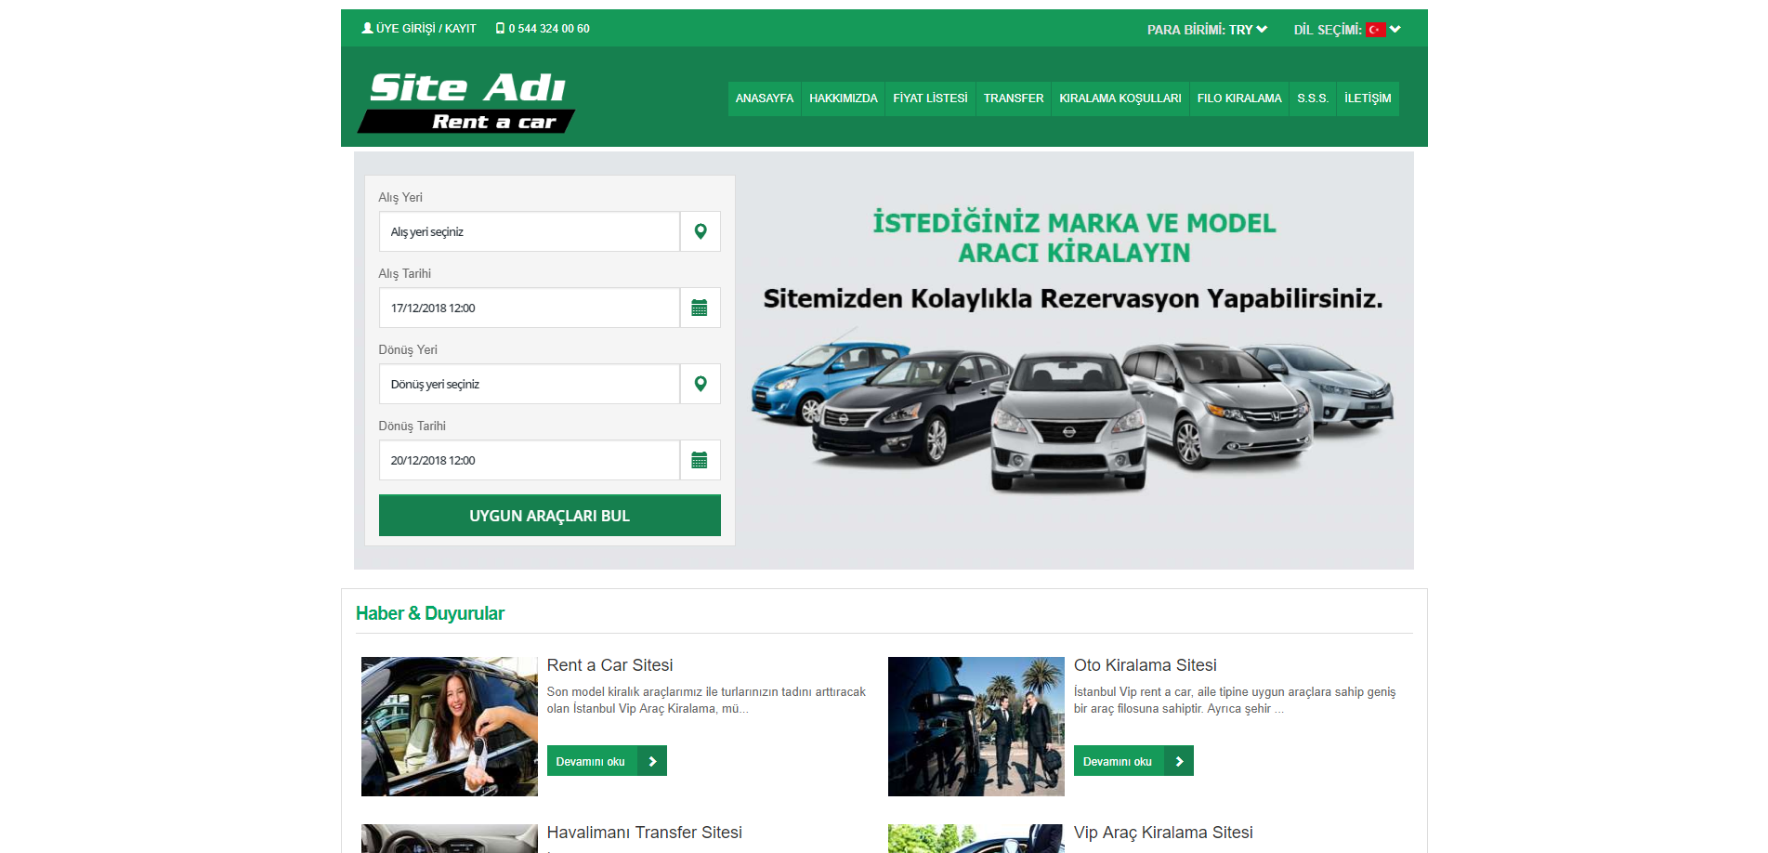Image resolution: width=1768 pixels, height=853 pixels.
Task: Click the Alış Tarihi date input 17/12/2018 12:00
Action: click(530, 308)
